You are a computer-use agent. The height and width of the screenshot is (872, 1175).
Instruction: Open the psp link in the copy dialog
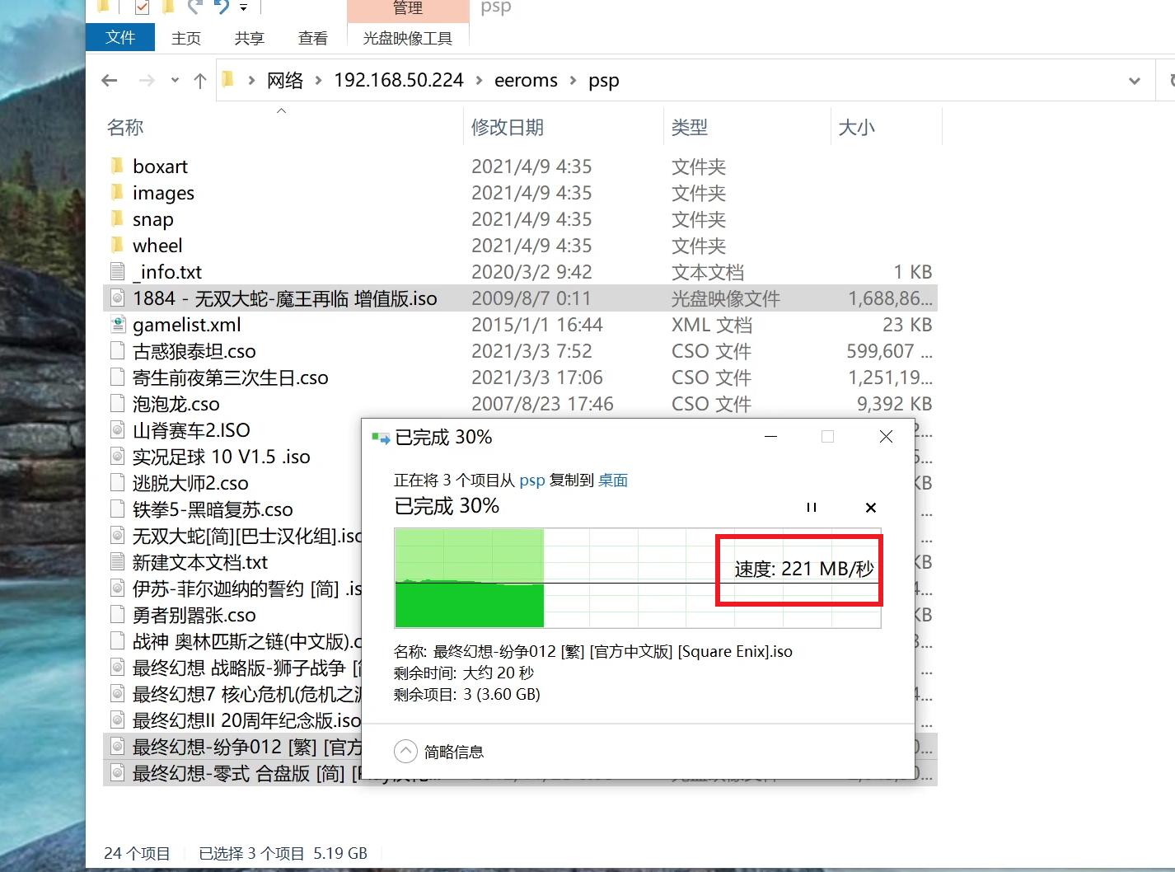[531, 481]
